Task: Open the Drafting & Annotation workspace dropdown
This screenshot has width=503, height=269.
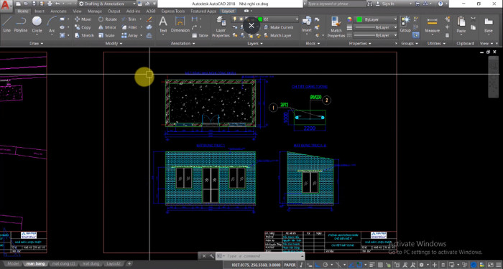Action: (x=108, y=4)
